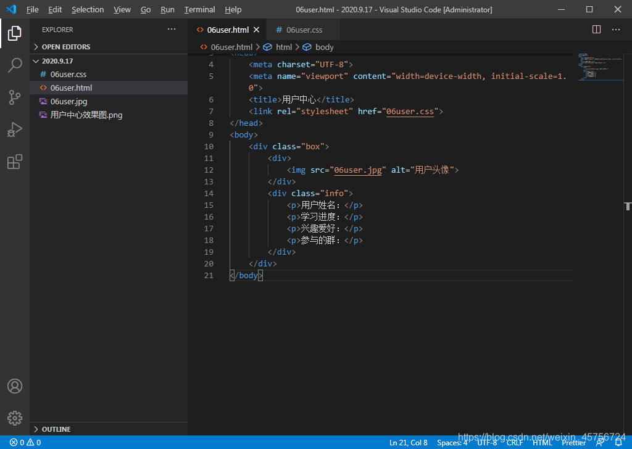Open the Run and Debug view
The width and height of the screenshot is (632, 449).
point(15,130)
